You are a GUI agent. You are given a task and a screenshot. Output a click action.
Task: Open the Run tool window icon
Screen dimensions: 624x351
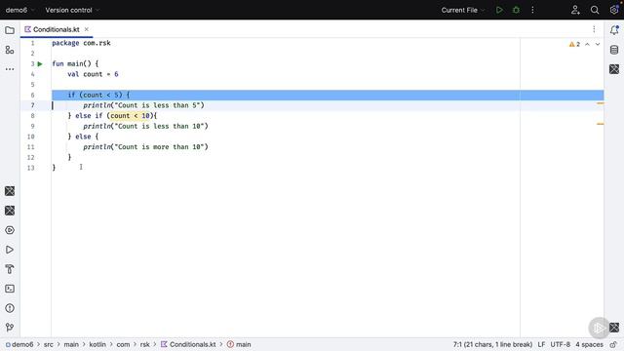(x=10, y=250)
